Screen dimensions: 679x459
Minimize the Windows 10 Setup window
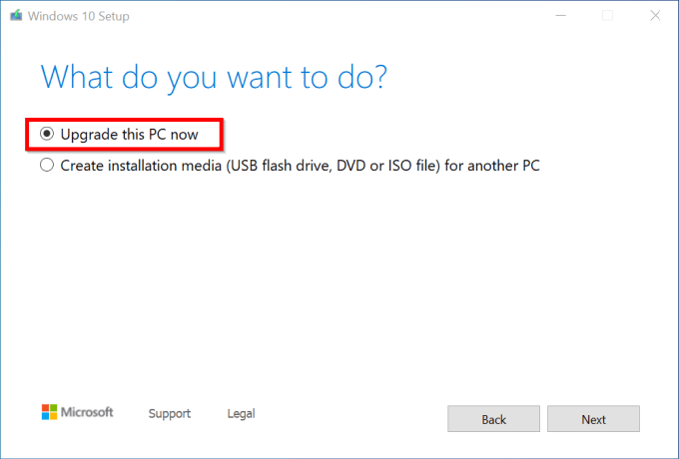pyautogui.click(x=562, y=16)
